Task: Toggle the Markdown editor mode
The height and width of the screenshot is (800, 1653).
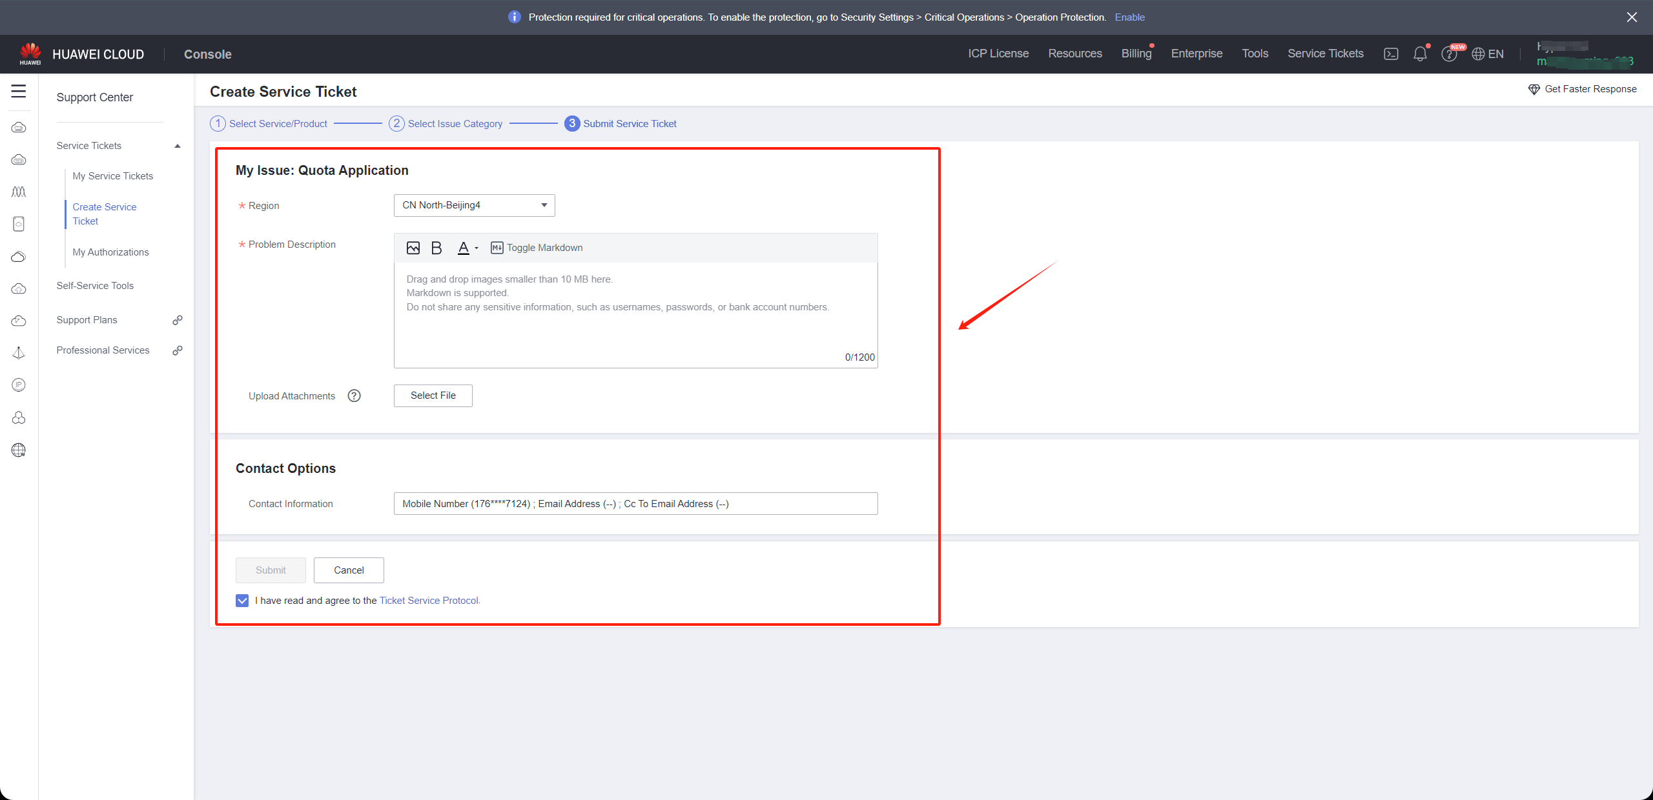Action: [x=535, y=246]
